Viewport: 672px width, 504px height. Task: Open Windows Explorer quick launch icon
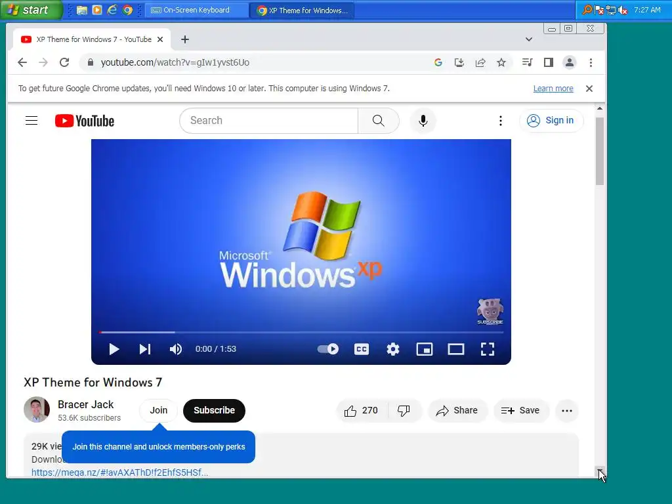coord(82,10)
